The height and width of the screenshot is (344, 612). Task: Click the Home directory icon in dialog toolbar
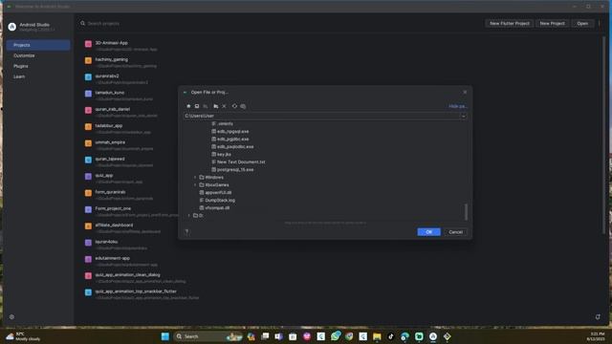point(188,106)
